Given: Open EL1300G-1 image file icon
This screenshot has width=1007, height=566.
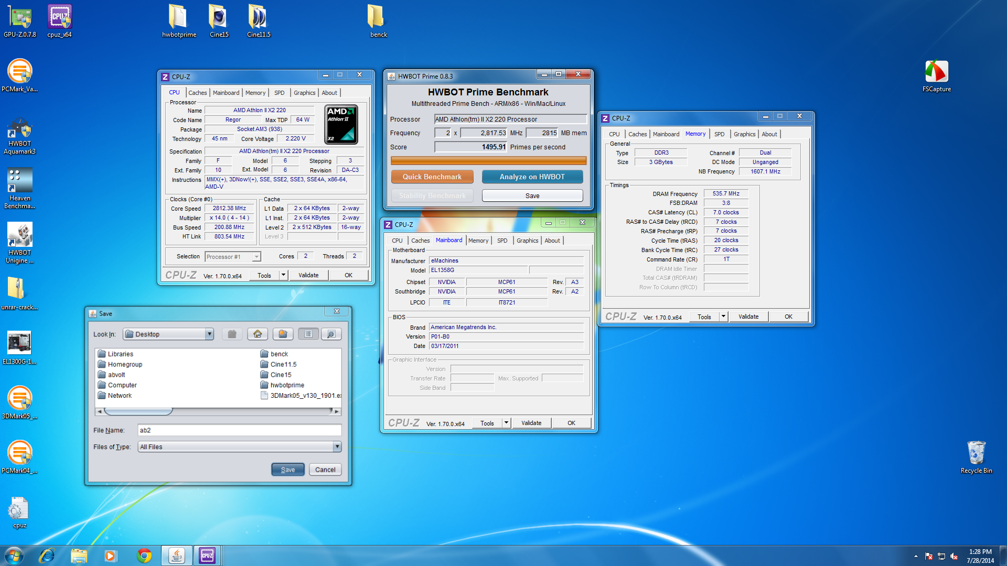Looking at the screenshot, I should pos(20,348).
